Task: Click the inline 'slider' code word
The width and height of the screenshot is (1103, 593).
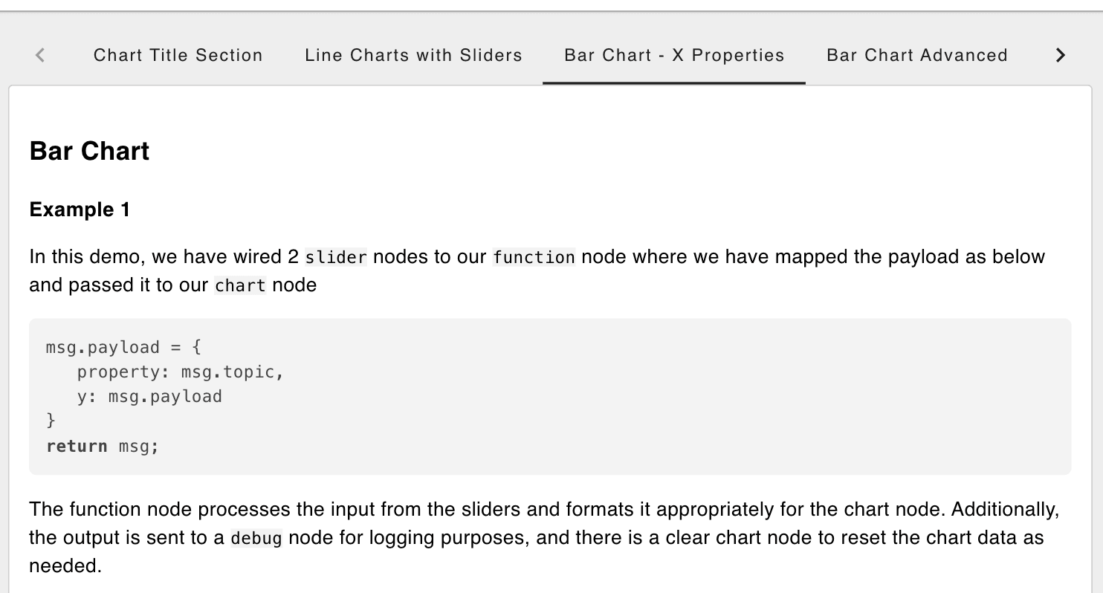Action: (x=336, y=258)
